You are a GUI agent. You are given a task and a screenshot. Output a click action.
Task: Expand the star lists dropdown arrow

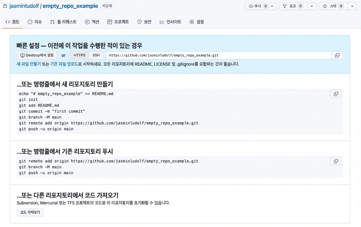click(x=352, y=6)
